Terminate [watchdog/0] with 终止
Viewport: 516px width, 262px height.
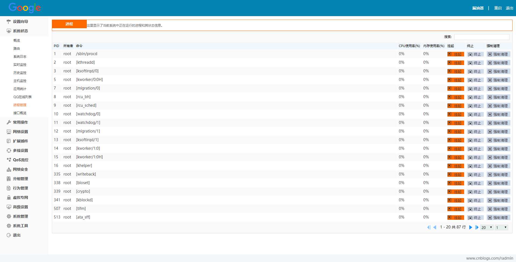click(475, 114)
